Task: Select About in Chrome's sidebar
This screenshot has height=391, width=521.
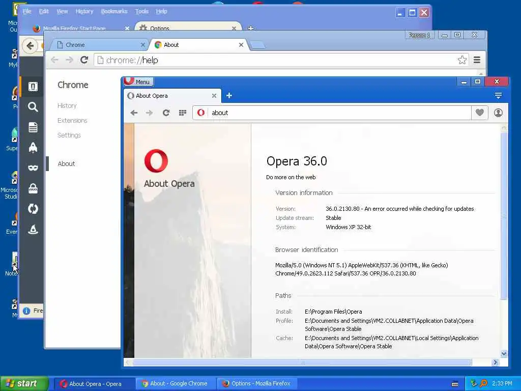Action: coord(67,163)
